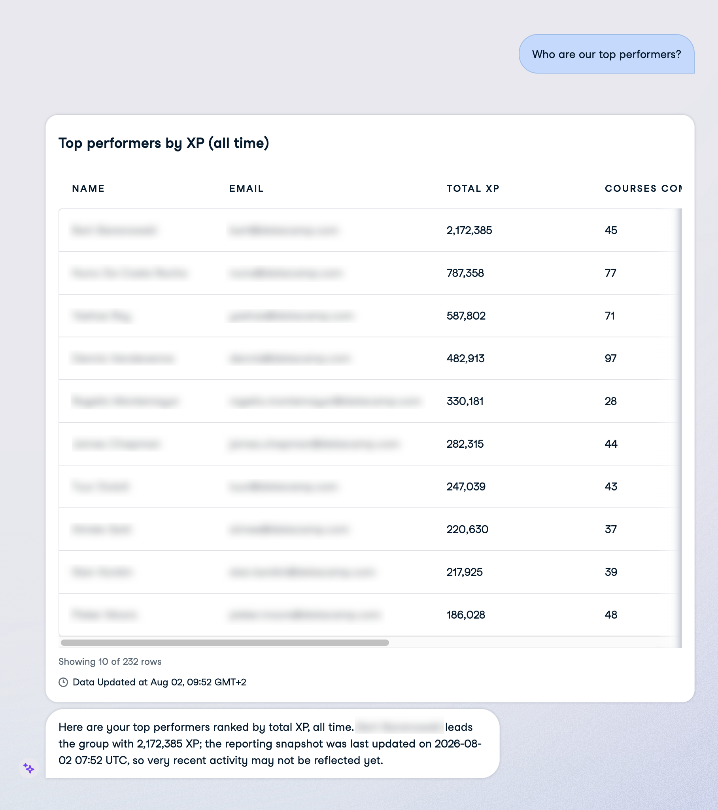Click the 220,630 XP value
This screenshot has height=810, width=718.
tap(468, 530)
